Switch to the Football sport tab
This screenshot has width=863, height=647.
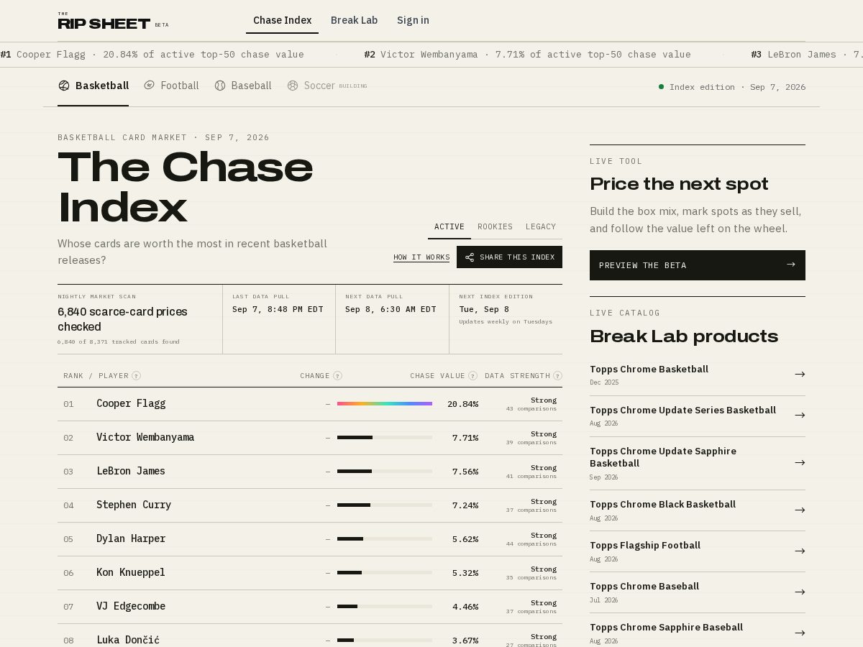pos(171,86)
